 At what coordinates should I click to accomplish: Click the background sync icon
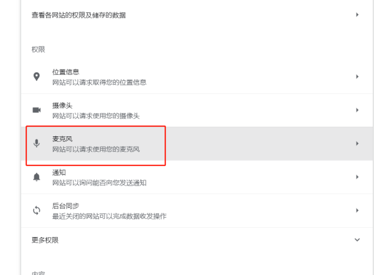point(36,211)
